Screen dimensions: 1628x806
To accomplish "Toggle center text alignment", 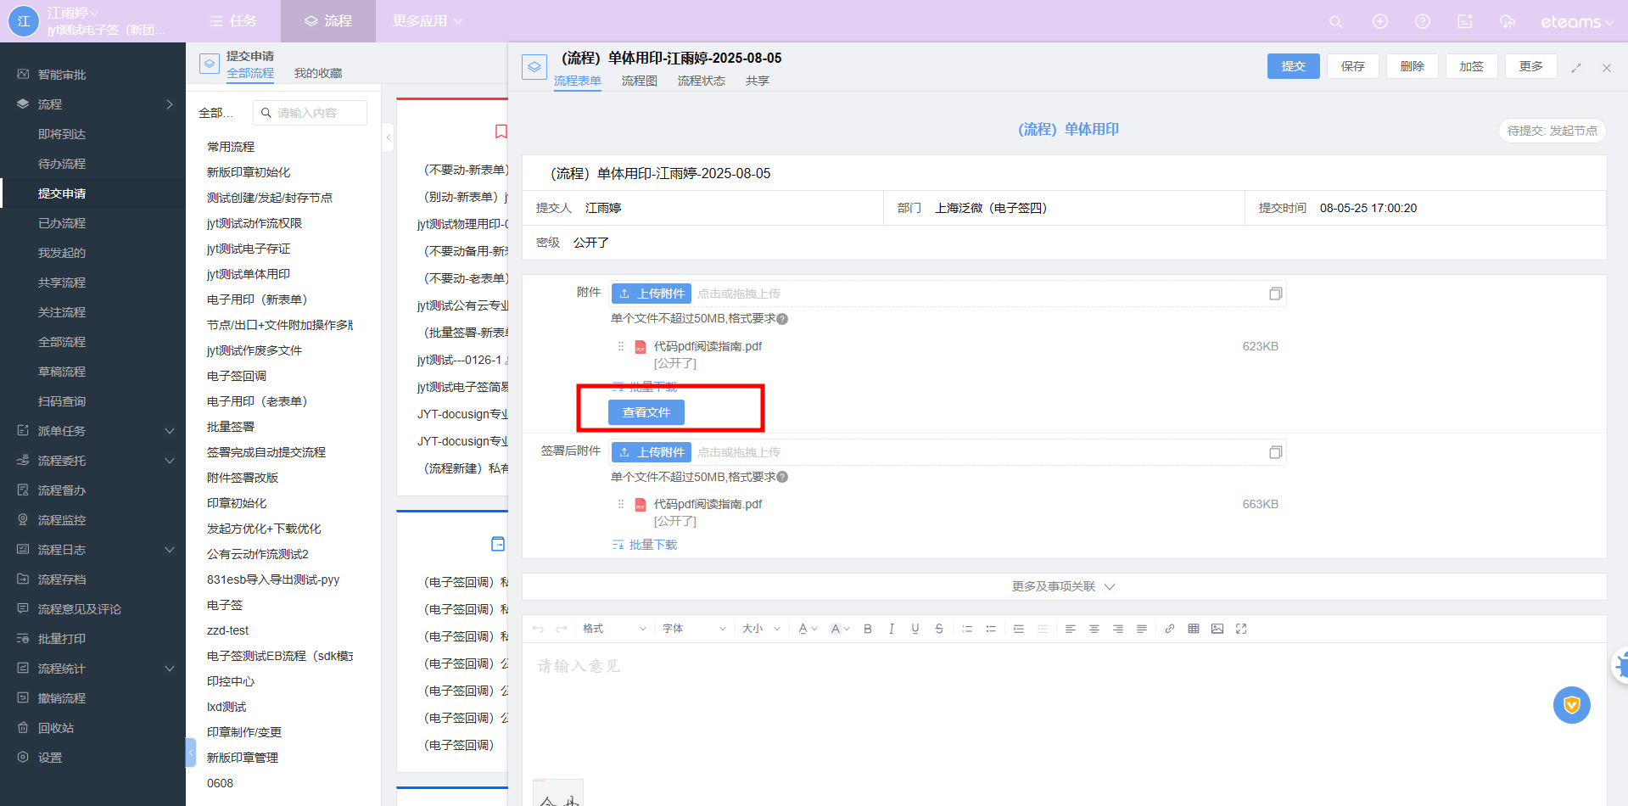I will click(x=1094, y=629).
